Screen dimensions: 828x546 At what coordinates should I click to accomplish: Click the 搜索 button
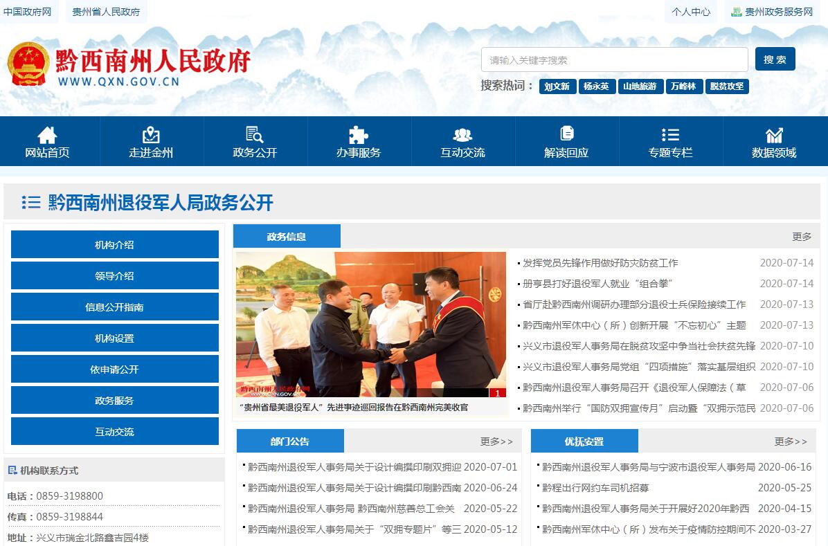(x=775, y=59)
